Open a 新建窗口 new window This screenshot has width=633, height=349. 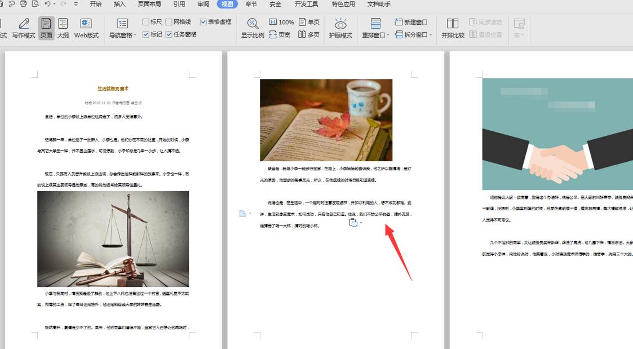[411, 22]
